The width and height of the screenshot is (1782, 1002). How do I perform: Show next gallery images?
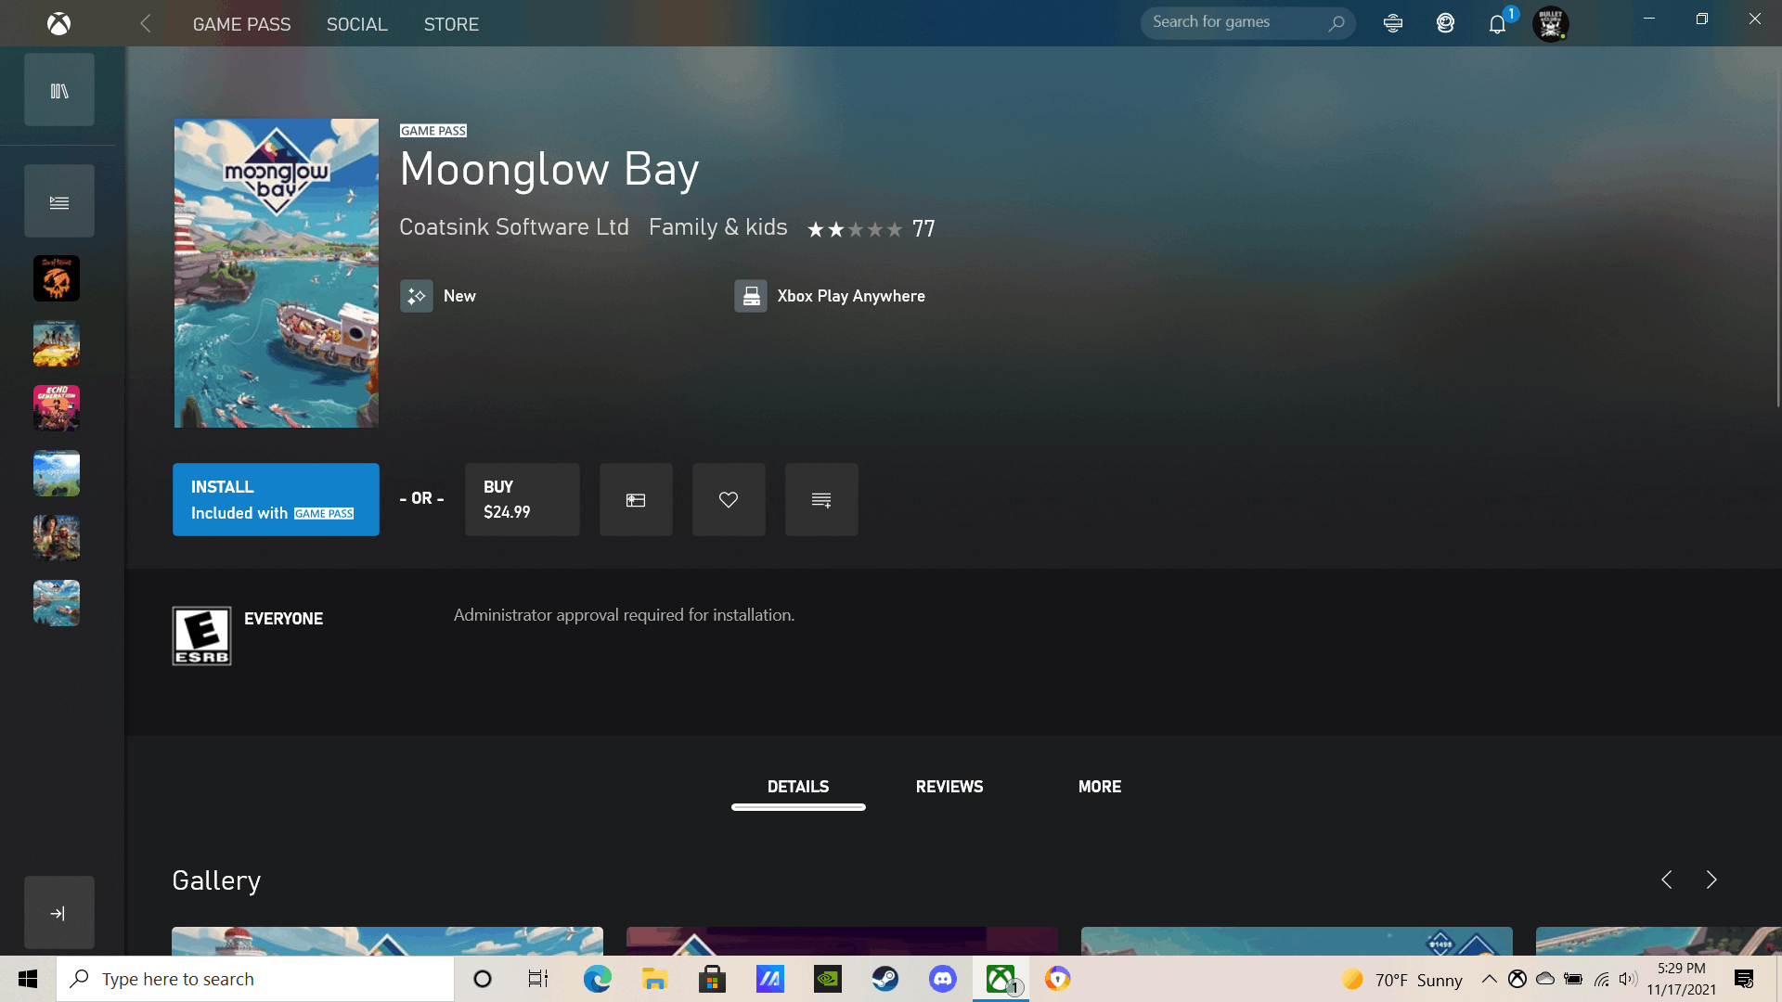click(x=1711, y=880)
